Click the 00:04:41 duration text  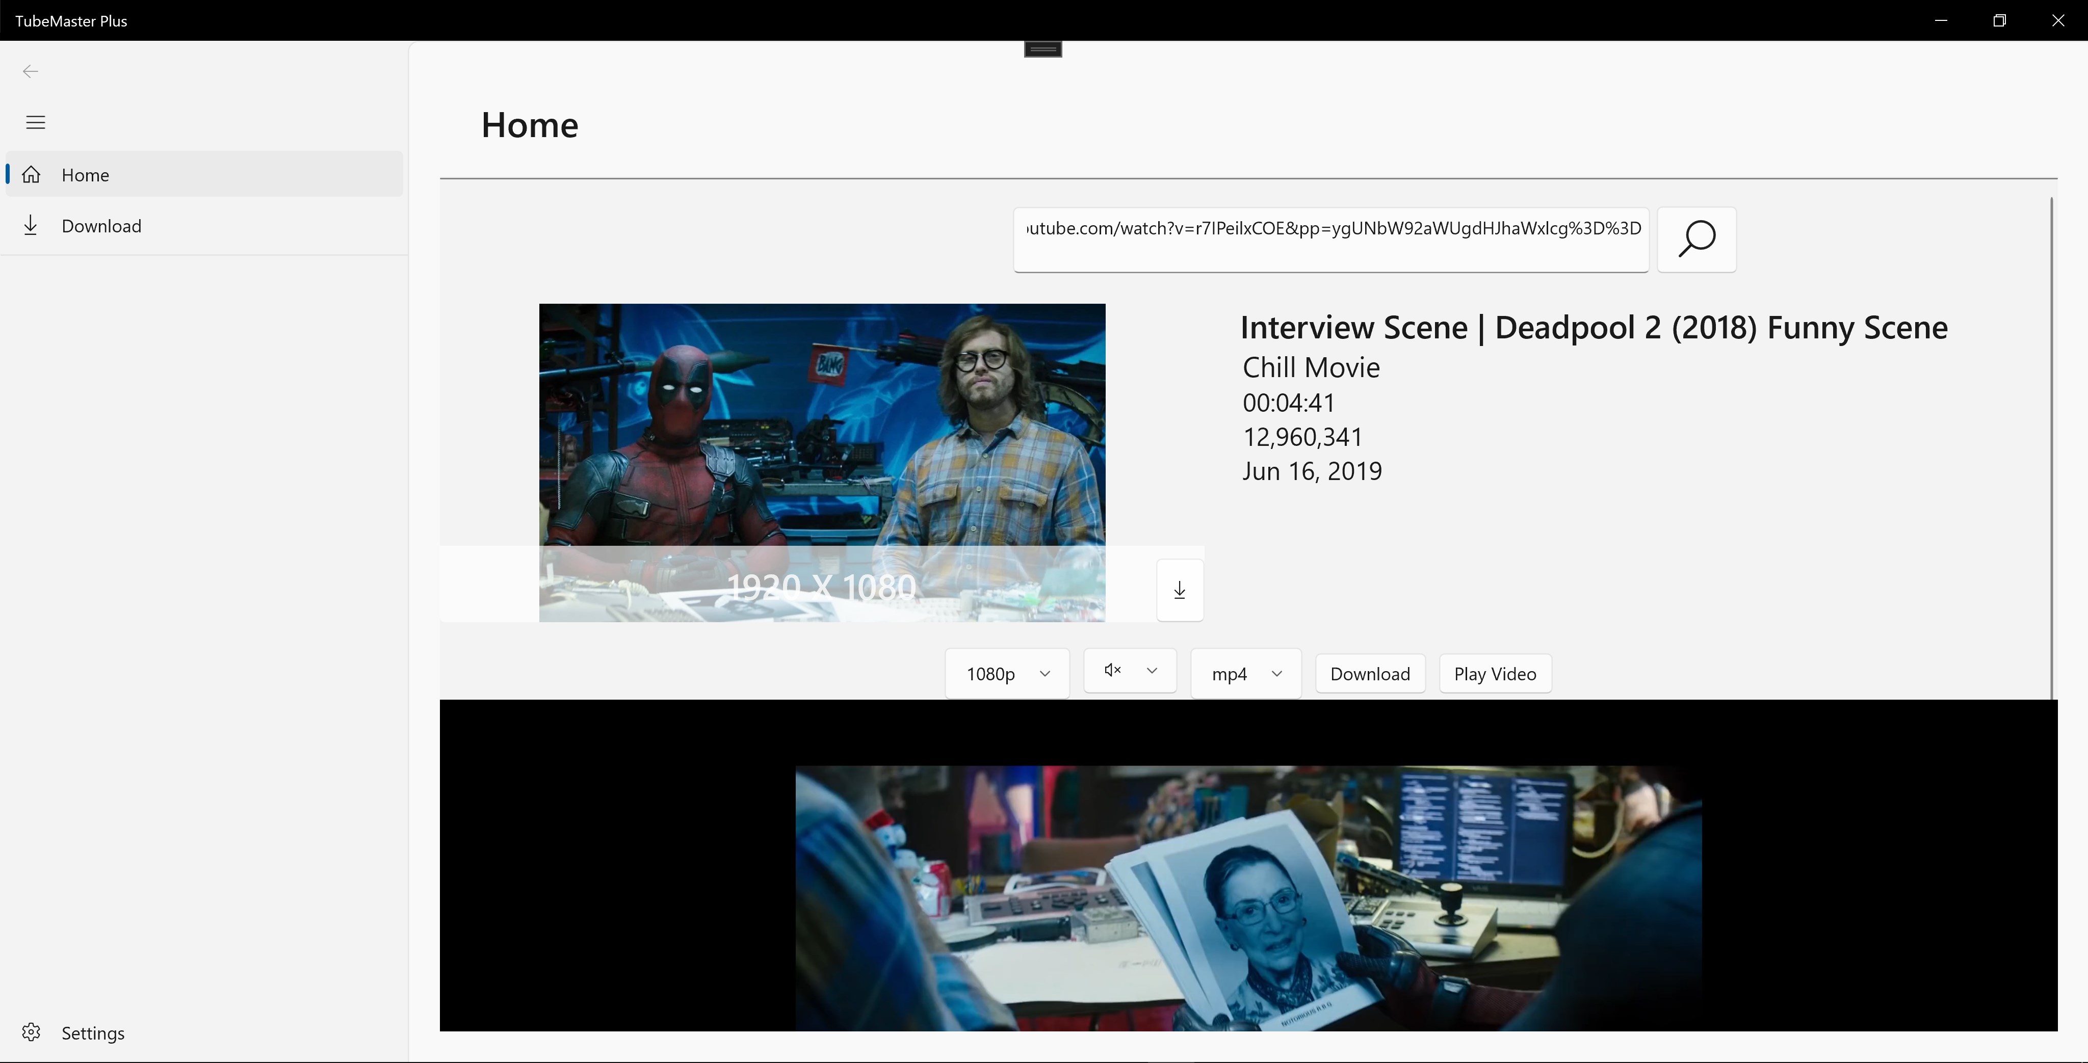pos(1289,403)
